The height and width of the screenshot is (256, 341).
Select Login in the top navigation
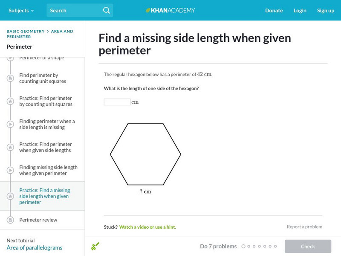pos(300,10)
